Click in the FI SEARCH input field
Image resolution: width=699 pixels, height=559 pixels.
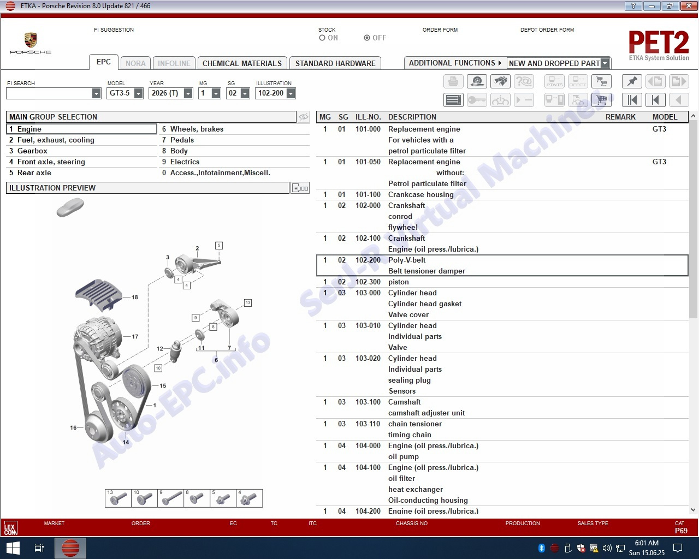pos(49,93)
